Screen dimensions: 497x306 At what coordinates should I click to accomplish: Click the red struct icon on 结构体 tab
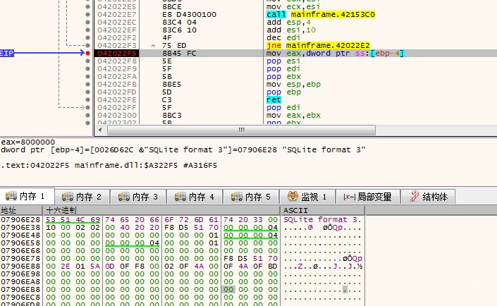(415, 196)
